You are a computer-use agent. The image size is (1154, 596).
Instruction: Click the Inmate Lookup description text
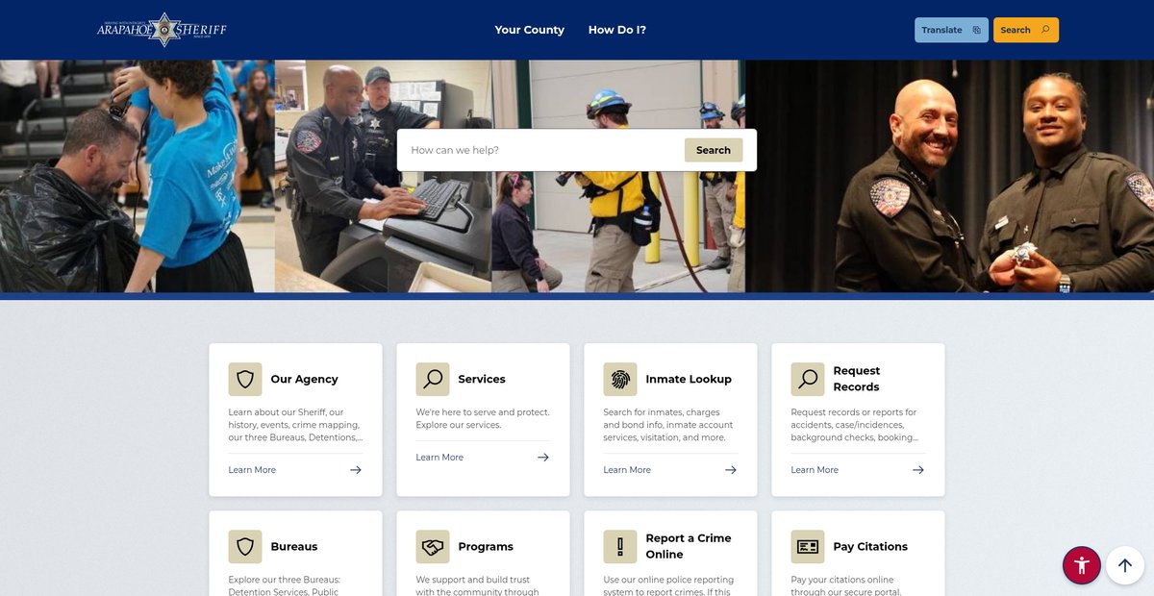pyautogui.click(x=670, y=425)
